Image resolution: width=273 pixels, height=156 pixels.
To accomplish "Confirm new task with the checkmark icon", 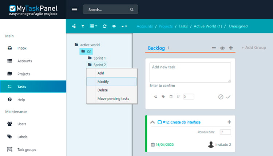I will [228, 97].
